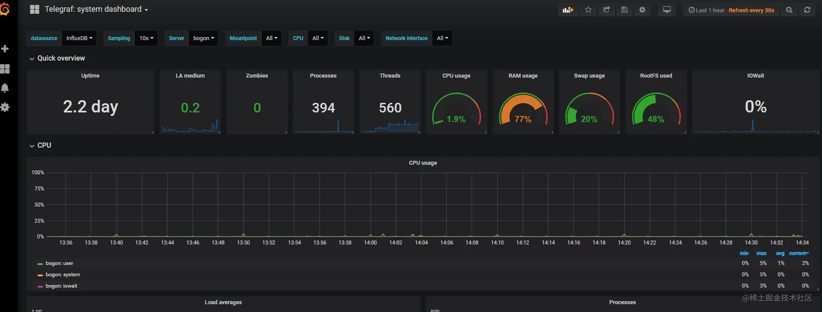822x312 pixels.
Task: Toggle the bogon: system series in legend
Action: pyautogui.click(x=63, y=275)
